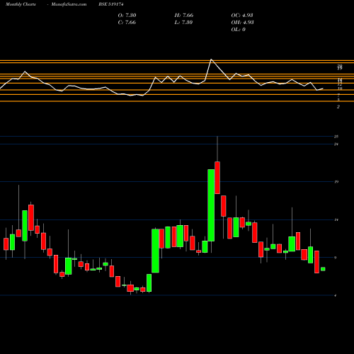Click the low value "L: 7.30"

[x=183, y=23]
